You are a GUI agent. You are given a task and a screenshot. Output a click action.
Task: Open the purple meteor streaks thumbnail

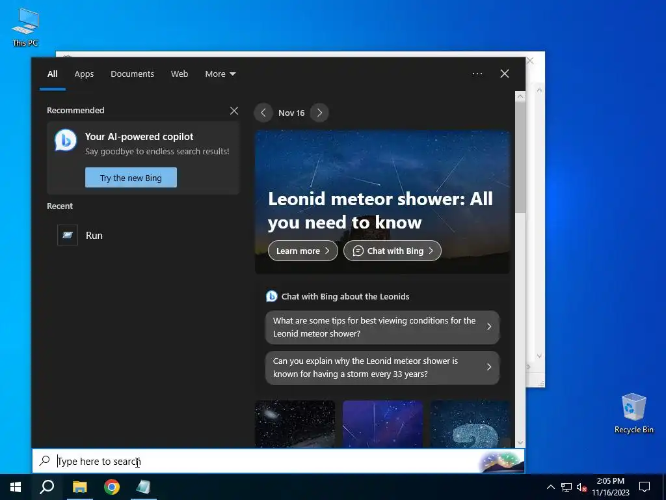click(382, 423)
